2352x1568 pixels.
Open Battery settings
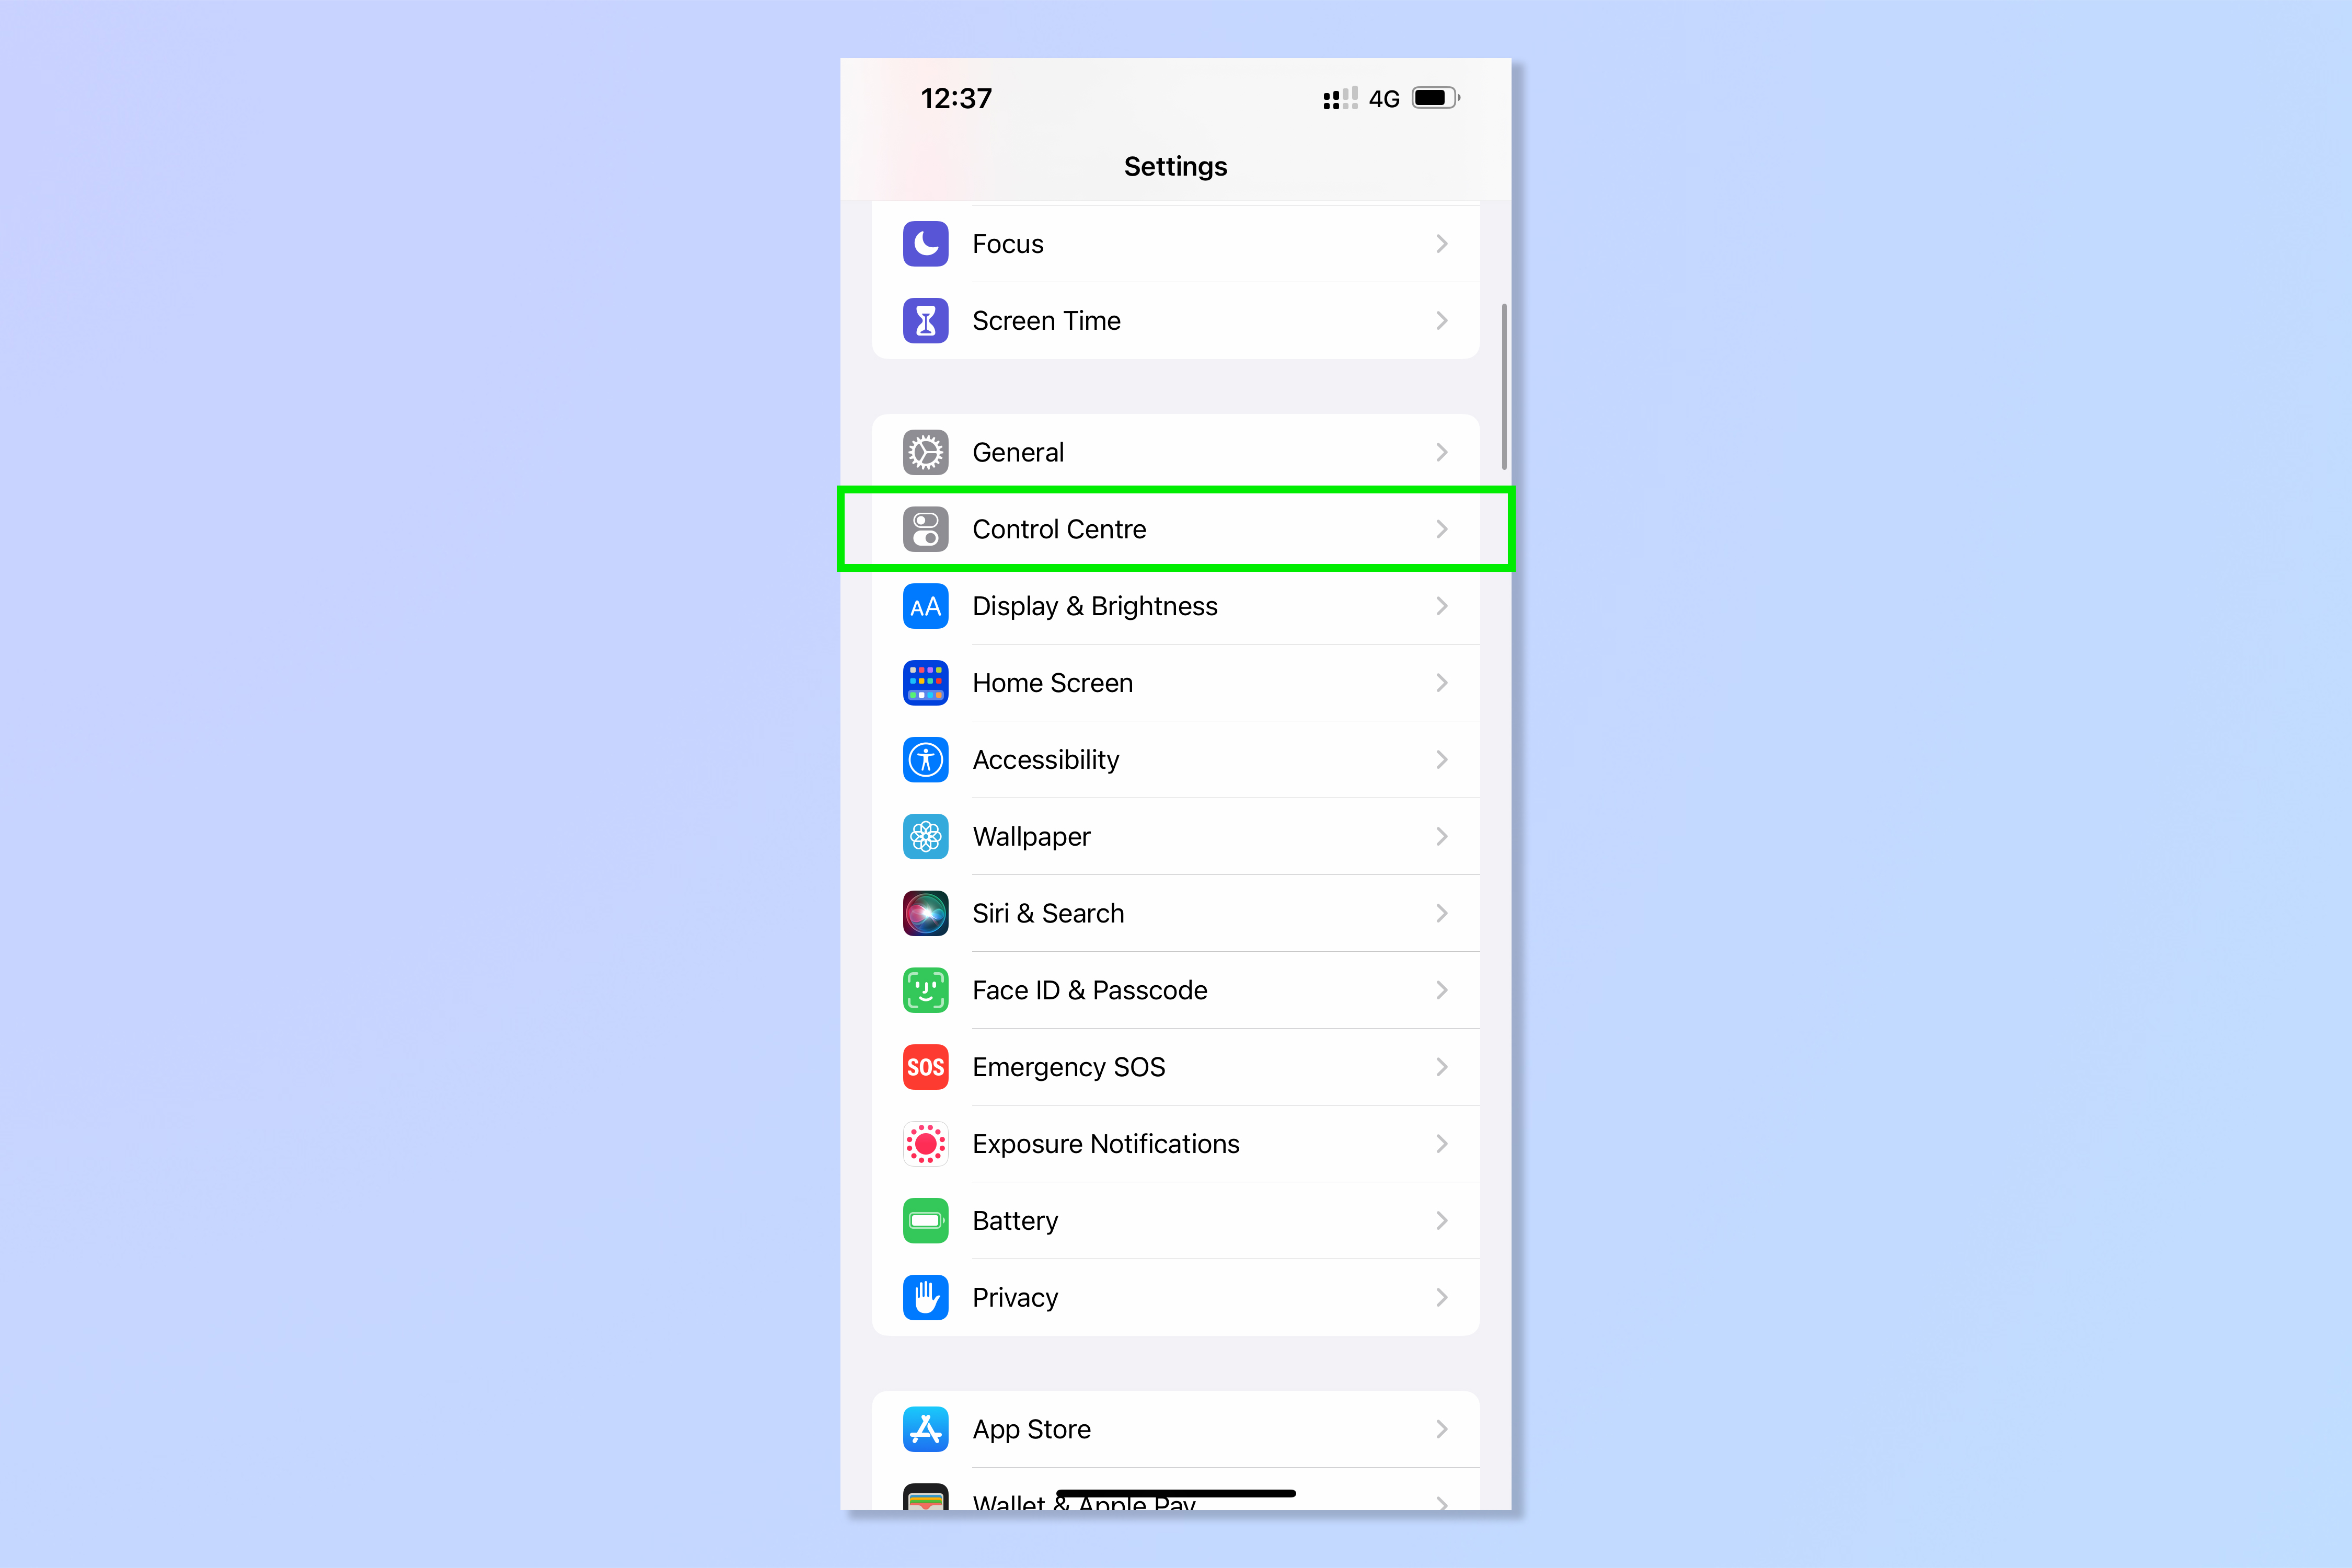pos(1176,1220)
